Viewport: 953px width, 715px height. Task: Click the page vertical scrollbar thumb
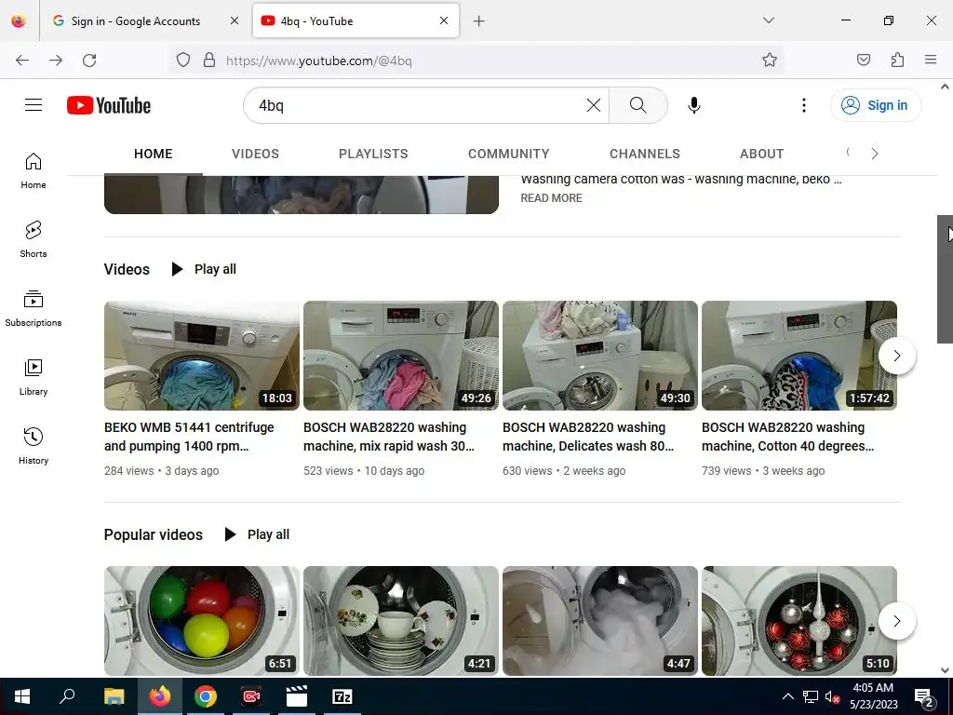click(945, 279)
